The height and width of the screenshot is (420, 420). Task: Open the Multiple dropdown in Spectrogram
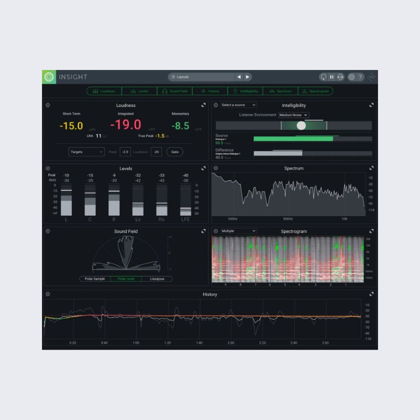point(238,231)
